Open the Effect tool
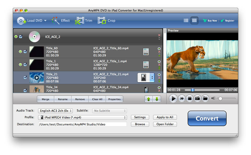 point(61,21)
